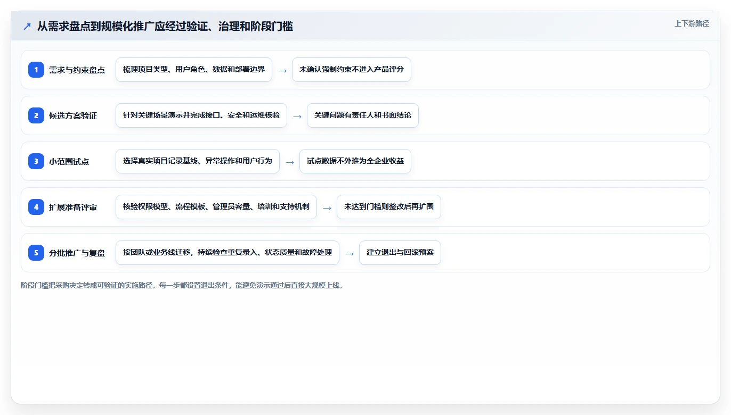Click the 梳理项目类型、用户角色、数据和部署边界 box
The width and height of the screenshot is (731, 415).
click(x=194, y=70)
